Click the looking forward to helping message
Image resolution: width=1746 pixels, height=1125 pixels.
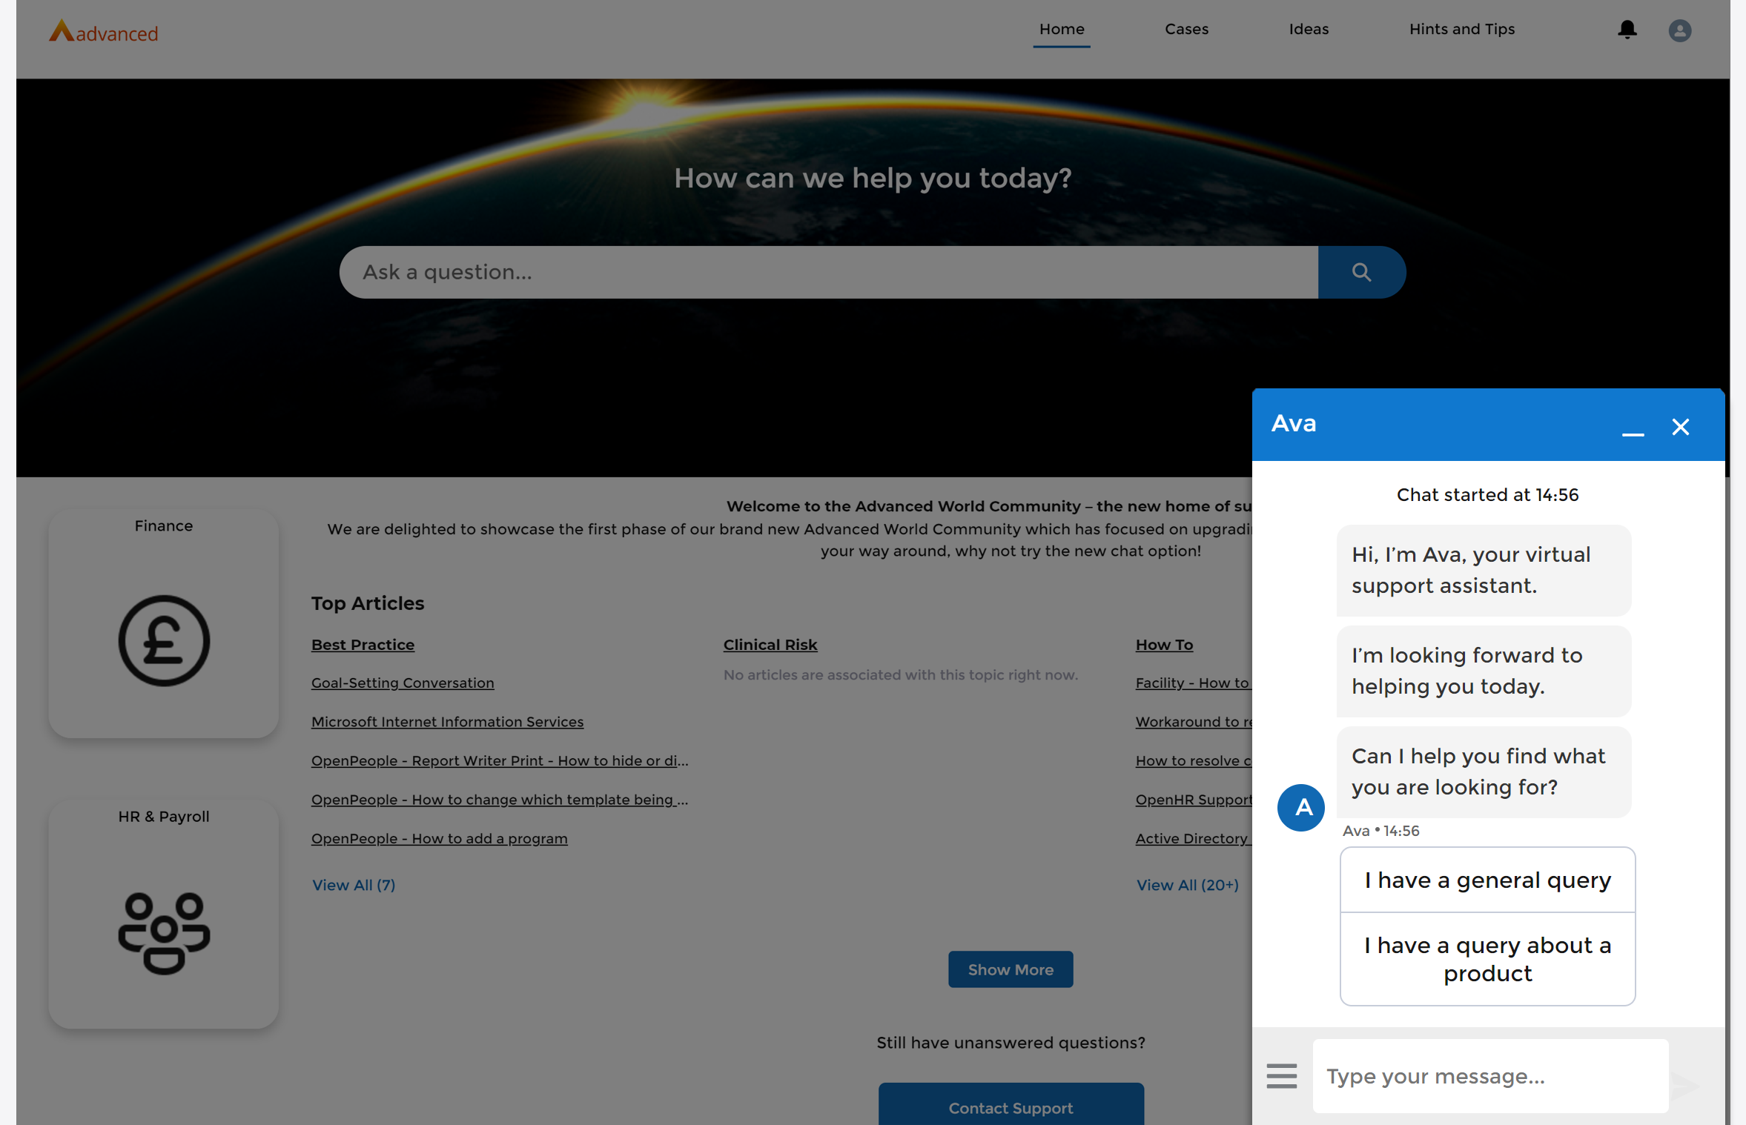tap(1484, 671)
